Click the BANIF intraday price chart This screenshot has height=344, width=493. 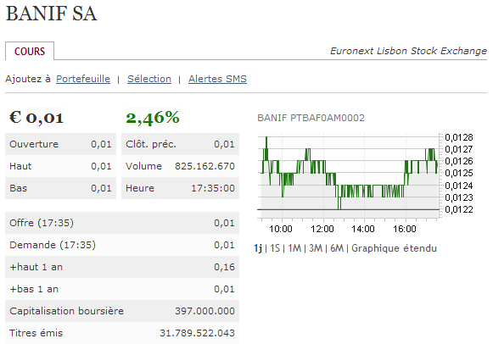tap(348, 175)
